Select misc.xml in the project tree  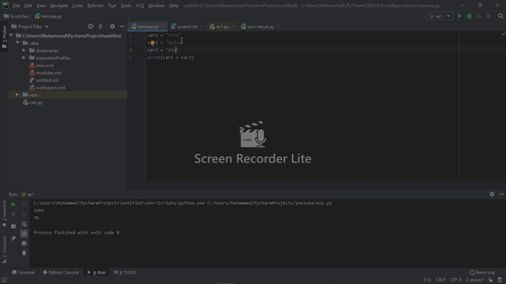pos(45,65)
